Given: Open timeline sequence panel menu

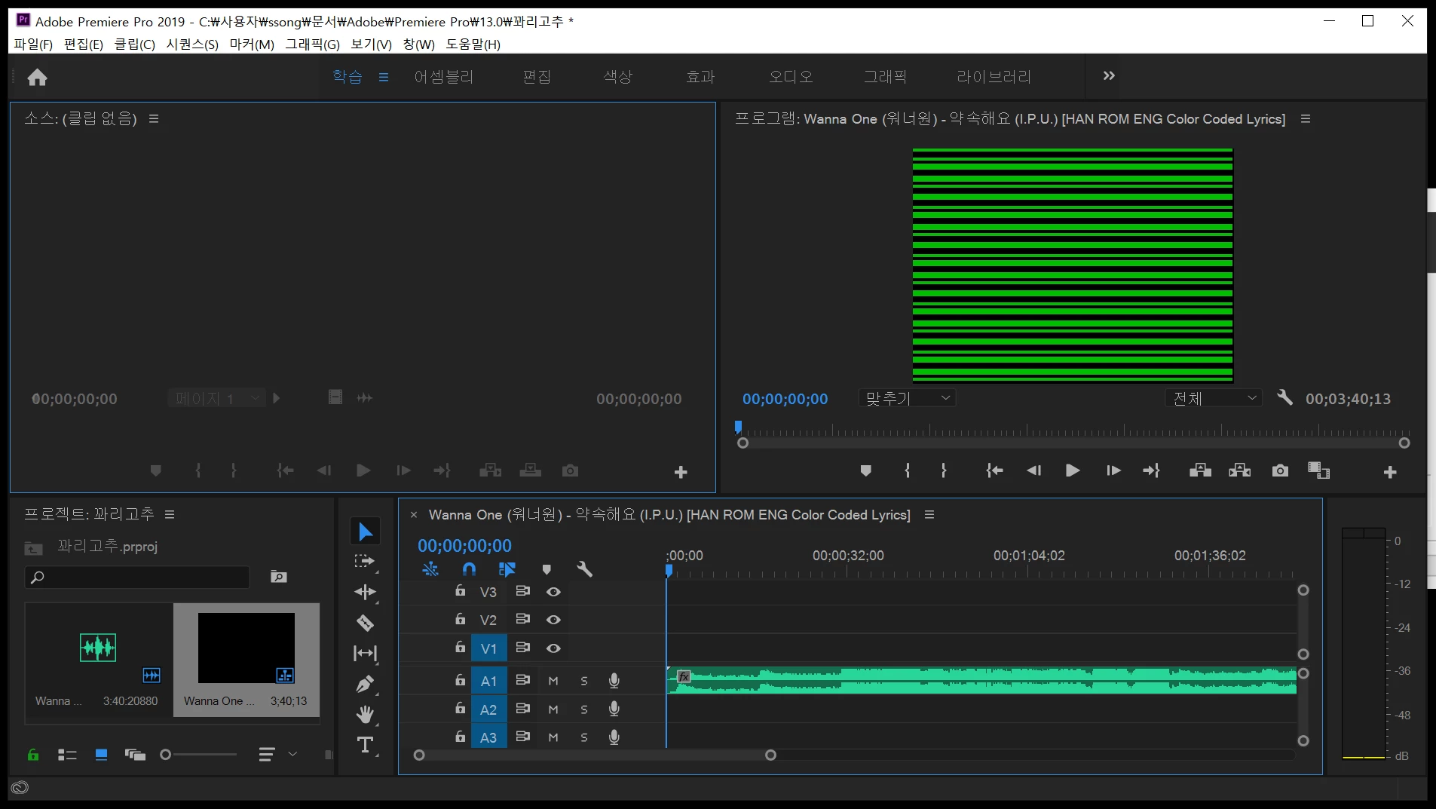Looking at the screenshot, I should click(x=929, y=515).
